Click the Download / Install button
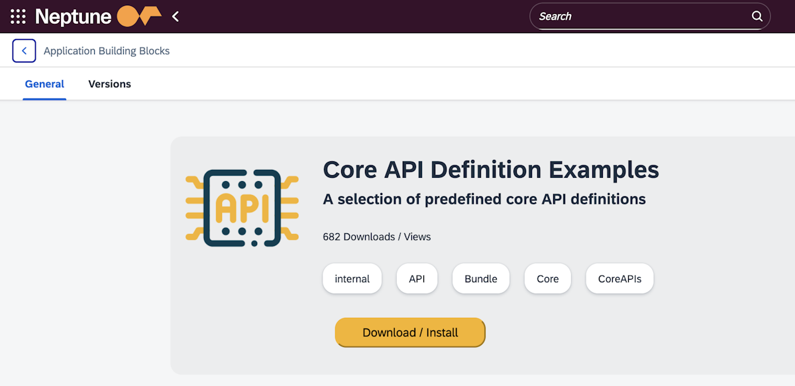 pos(410,332)
